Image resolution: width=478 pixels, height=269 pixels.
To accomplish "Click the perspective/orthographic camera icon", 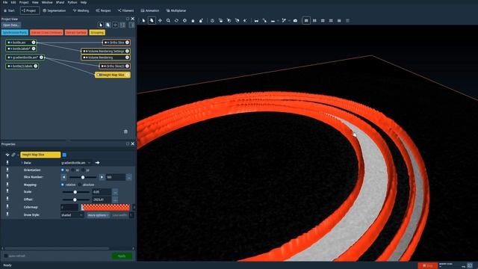I will point(212,20).
